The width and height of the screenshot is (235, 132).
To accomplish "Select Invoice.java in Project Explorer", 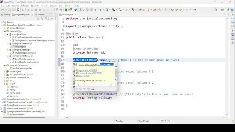I will pos(21,47).
